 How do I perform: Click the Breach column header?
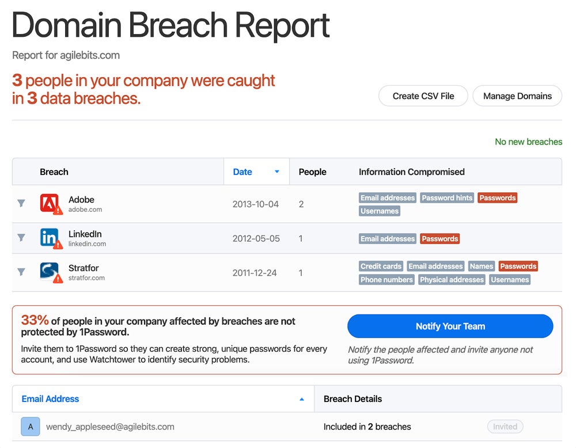(x=54, y=172)
